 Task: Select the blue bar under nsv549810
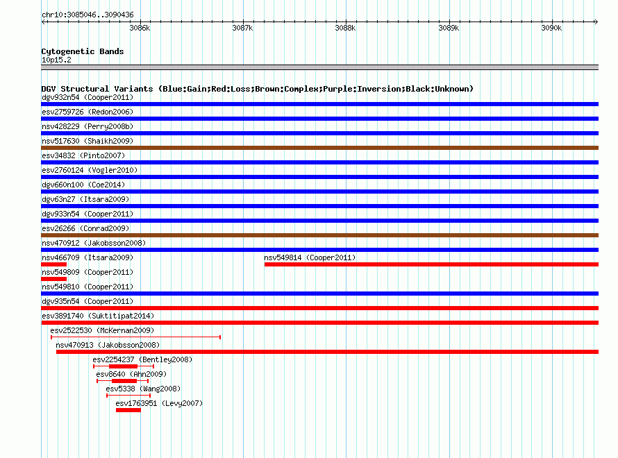[x=319, y=294]
